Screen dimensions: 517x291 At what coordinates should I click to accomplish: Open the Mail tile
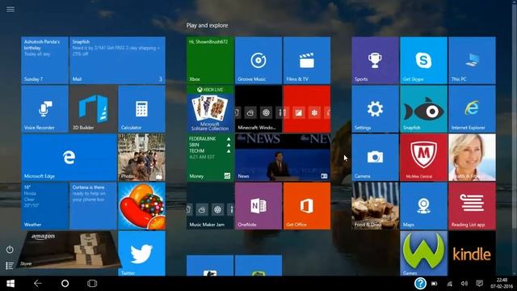point(117,61)
